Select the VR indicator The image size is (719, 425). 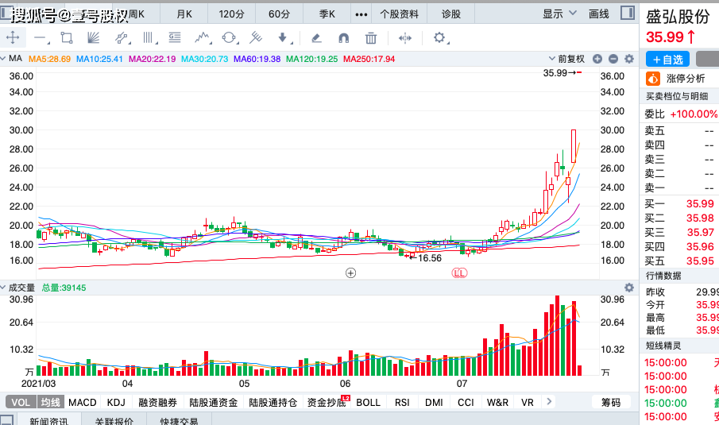tap(528, 402)
